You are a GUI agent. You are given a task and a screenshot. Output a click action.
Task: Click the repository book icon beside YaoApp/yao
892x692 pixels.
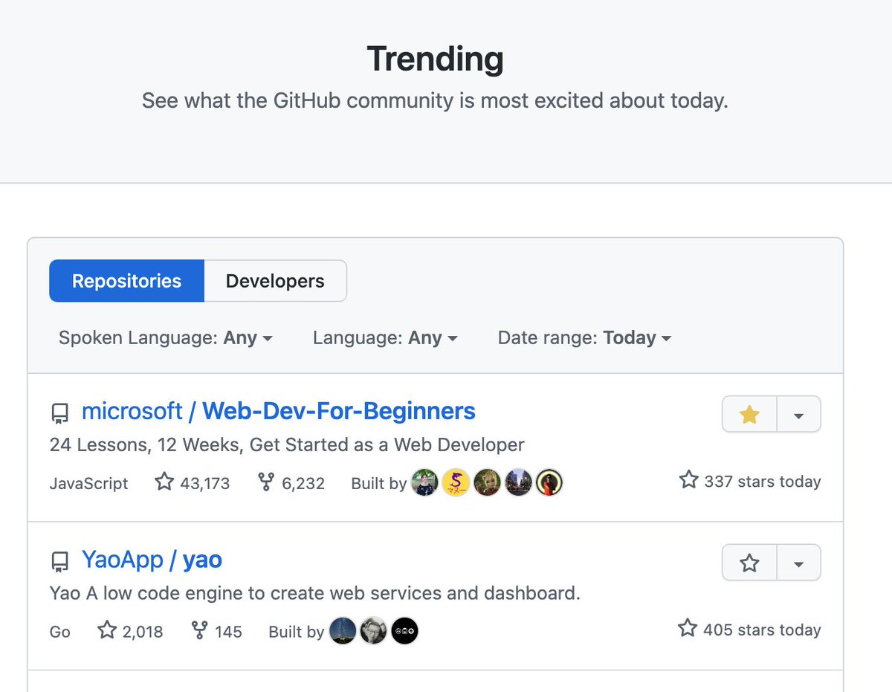(59, 562)
